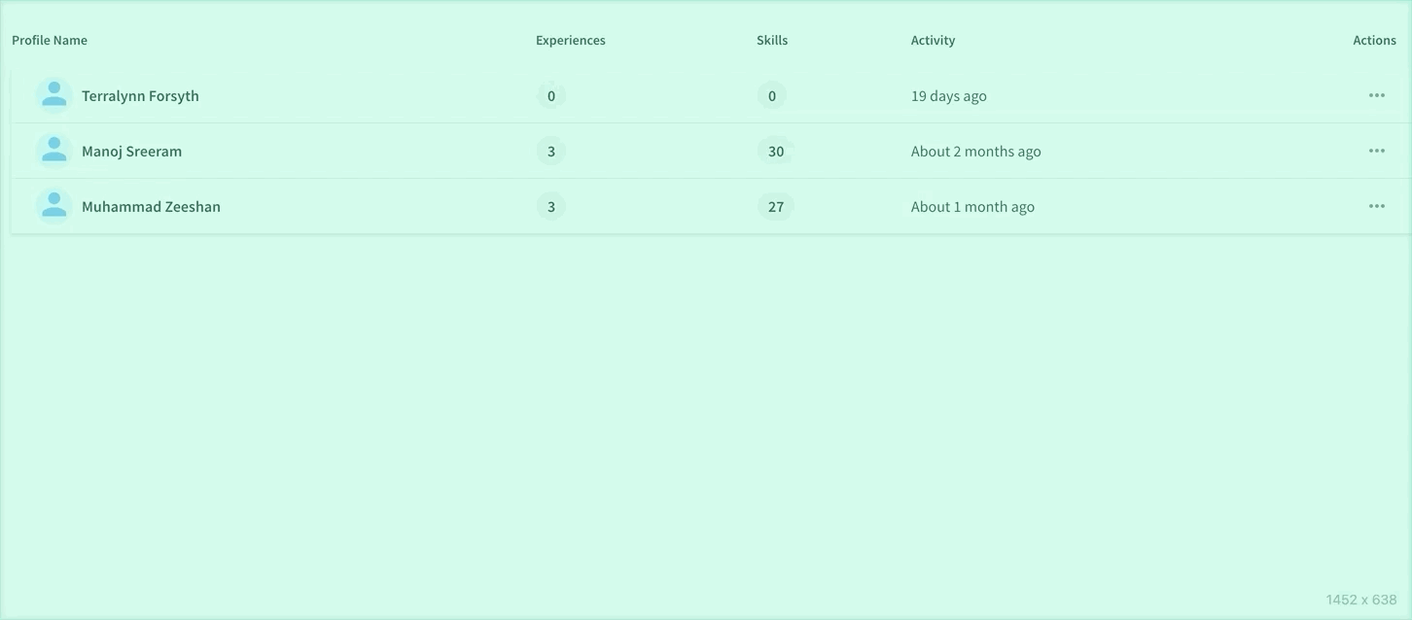Viewport: 1412px width, 620px height.
Task: Click Terralynn Forsyth's skills count badge
Action: click(772, 95)
